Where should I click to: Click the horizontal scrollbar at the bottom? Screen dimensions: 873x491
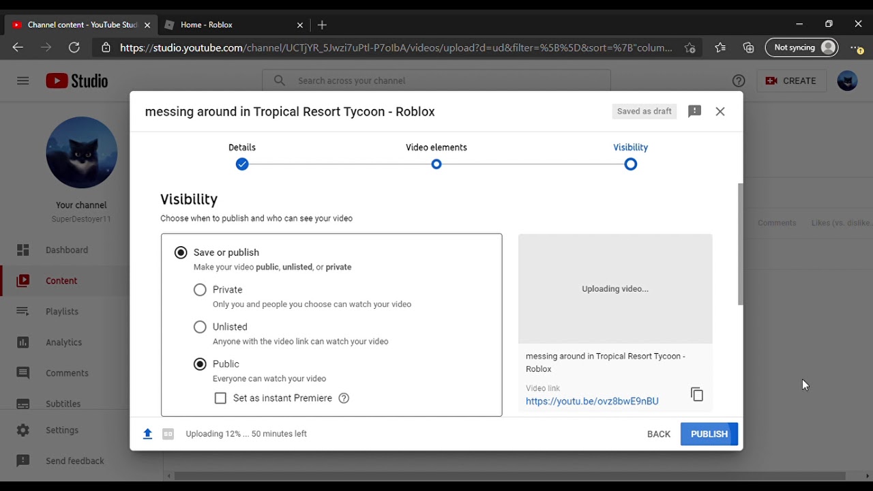[x=510, y=476]
